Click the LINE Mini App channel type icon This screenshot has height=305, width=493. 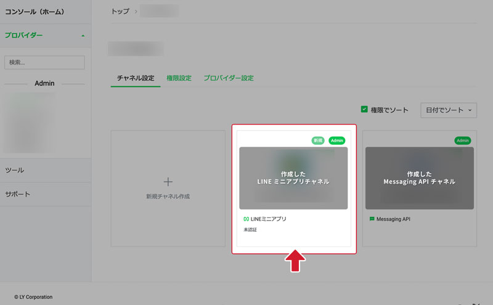[x=246, y=219]
